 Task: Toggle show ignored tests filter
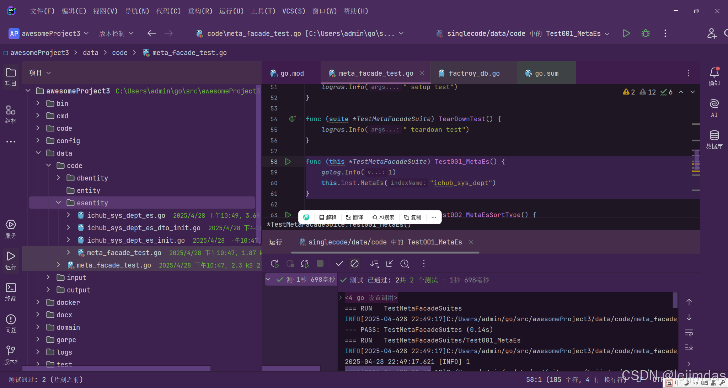coord(354,264)
